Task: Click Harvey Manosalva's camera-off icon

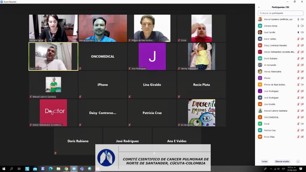Action: coord(302,72)
